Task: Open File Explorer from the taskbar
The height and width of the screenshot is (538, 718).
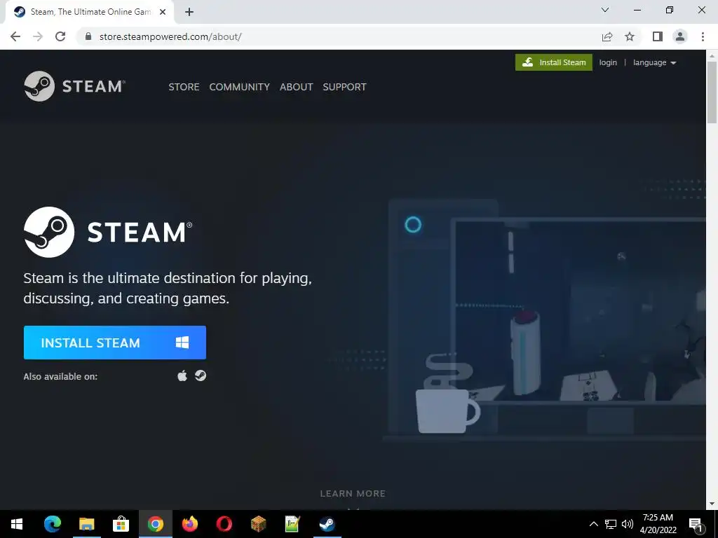Action: pyautogui.click(x=86, y=524)
